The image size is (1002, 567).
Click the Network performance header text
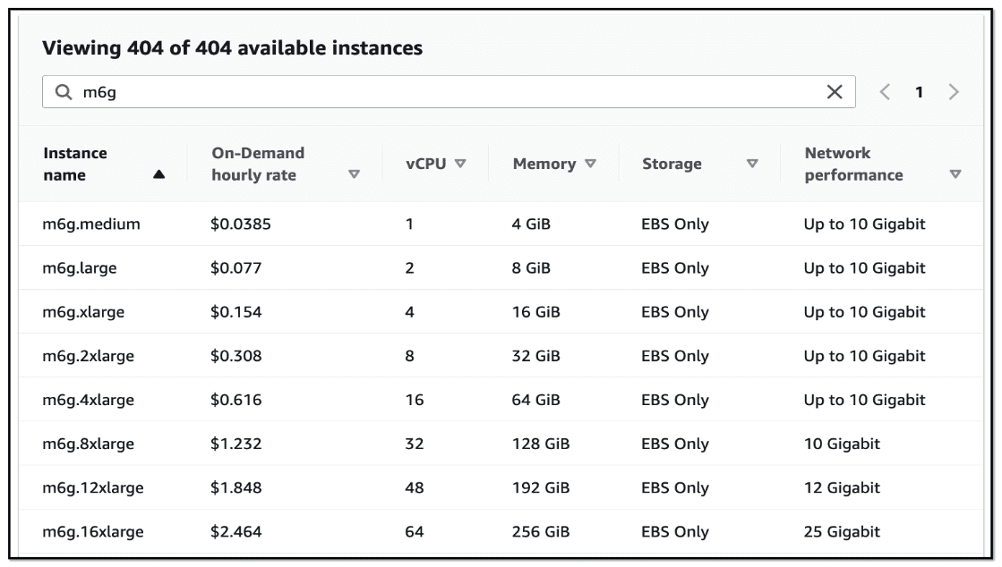pos(853,164)
